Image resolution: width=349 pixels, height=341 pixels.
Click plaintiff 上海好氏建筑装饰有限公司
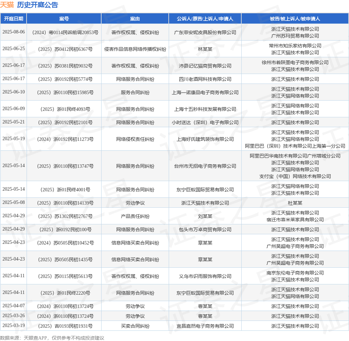205,139
